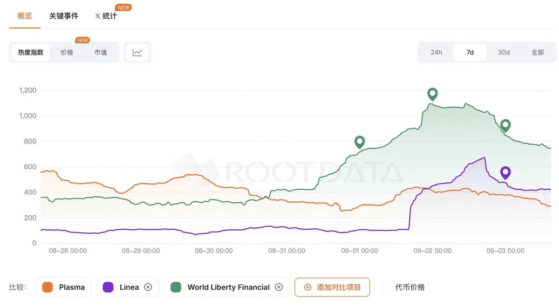Click the 添加对比项目 button
559x308 pixels.
(x=332, y=287)
